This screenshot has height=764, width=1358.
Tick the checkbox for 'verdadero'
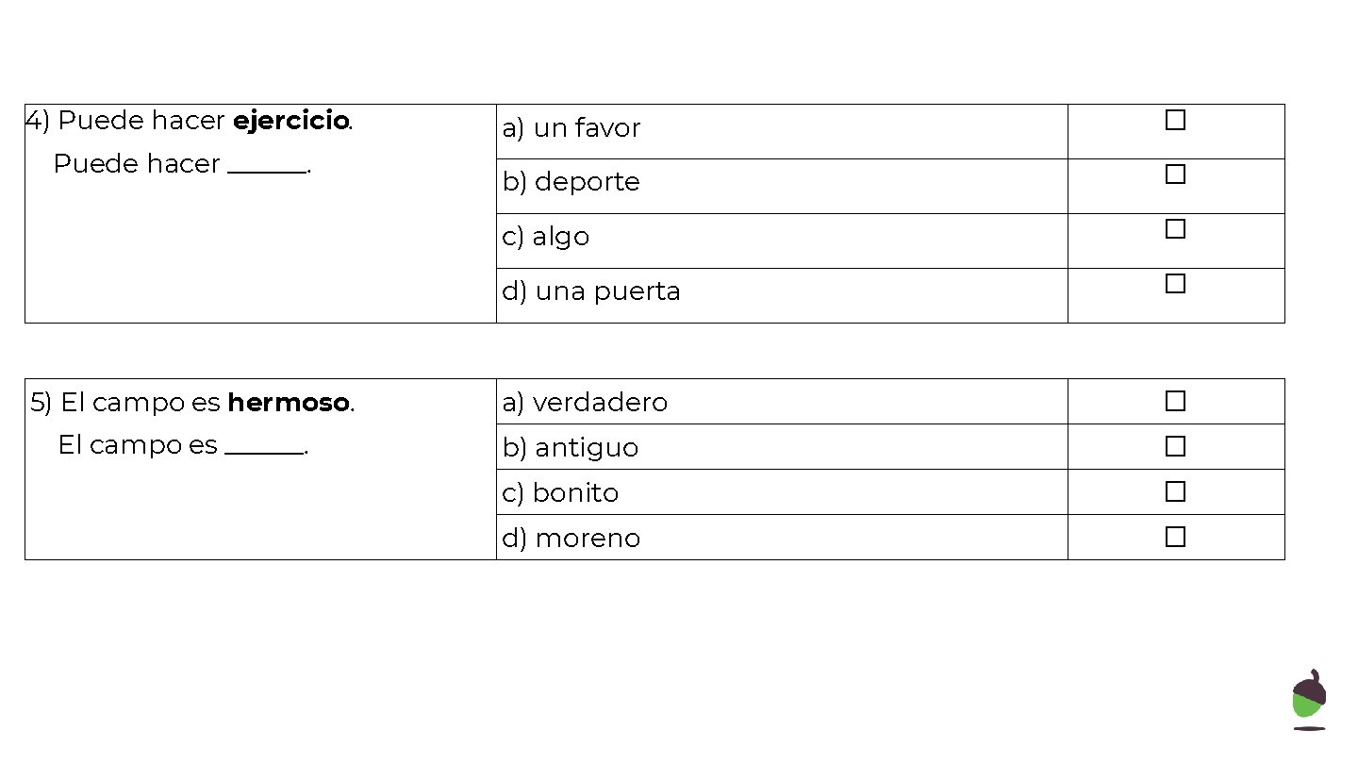[1175, 402]
